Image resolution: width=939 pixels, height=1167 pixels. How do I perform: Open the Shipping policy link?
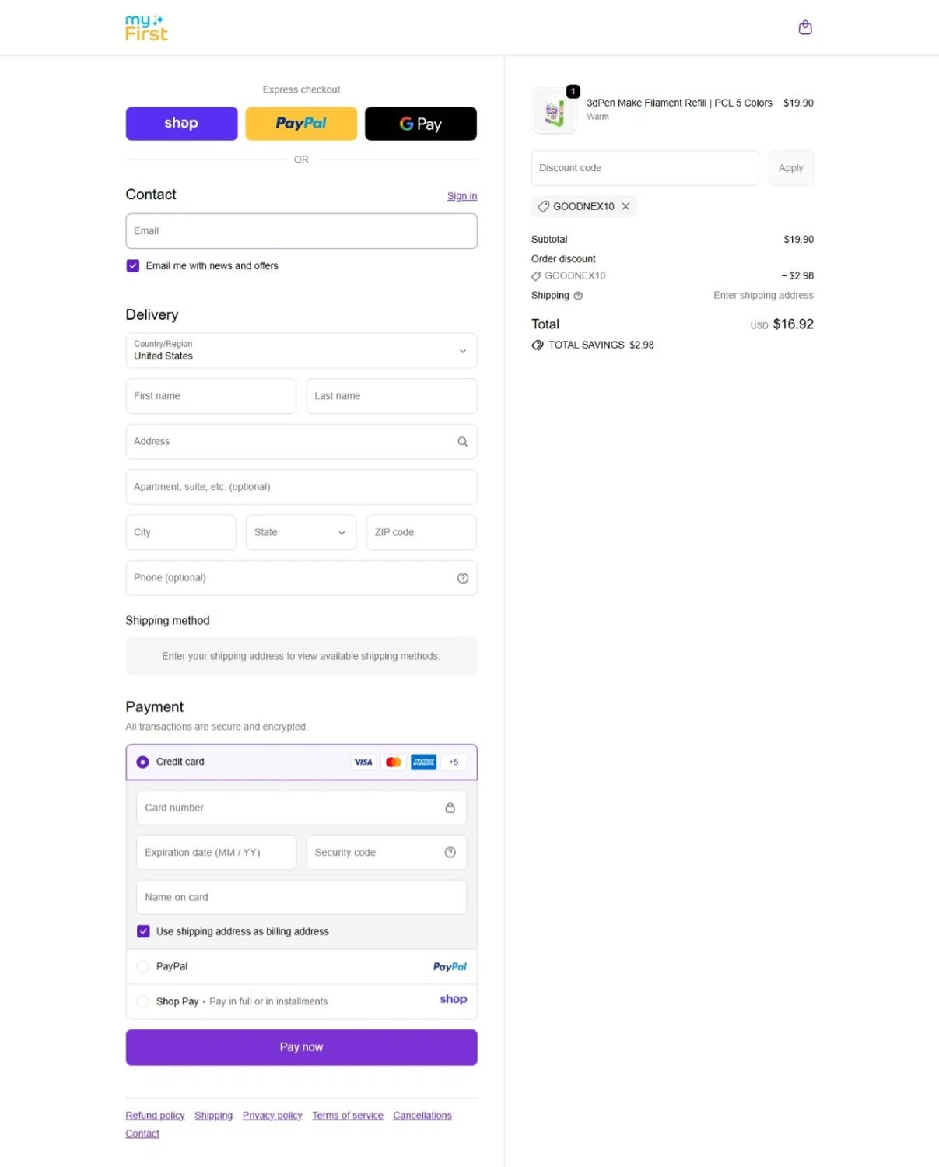click(213, 1116)
